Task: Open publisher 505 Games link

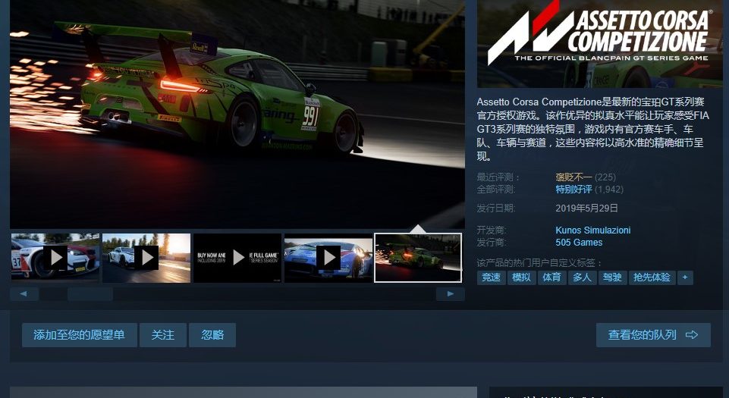Action: point(579,243)
